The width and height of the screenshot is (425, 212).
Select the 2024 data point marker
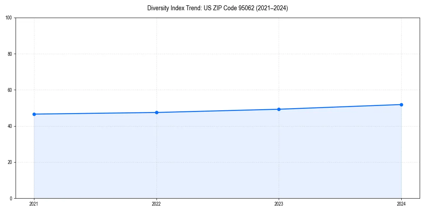[401, 104]
